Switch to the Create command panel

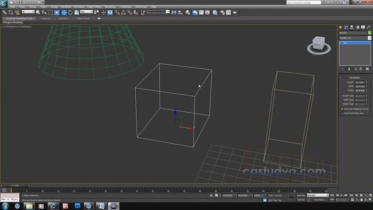point(340,27)
